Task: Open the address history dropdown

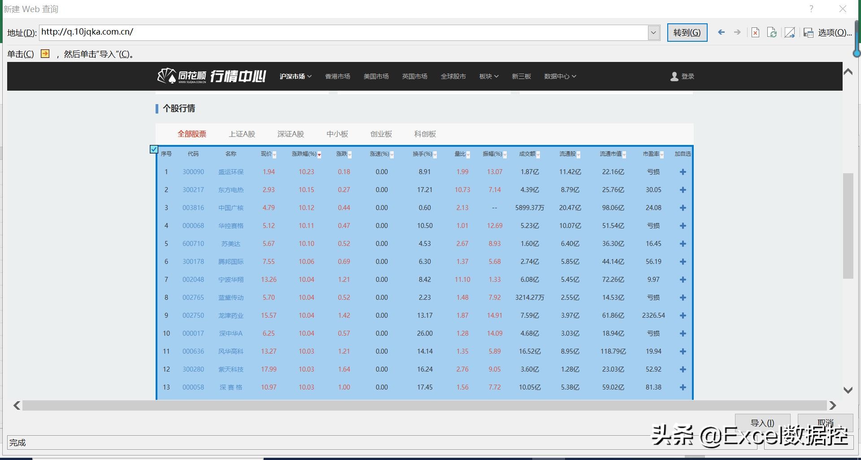Action: coord(654,32)
